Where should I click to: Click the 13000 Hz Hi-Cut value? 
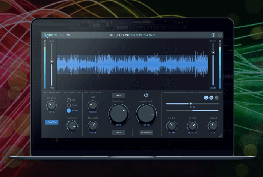[x=192, y=133]
